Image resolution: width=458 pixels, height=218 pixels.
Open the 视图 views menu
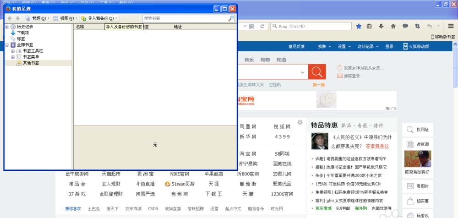tap(65, 18)
